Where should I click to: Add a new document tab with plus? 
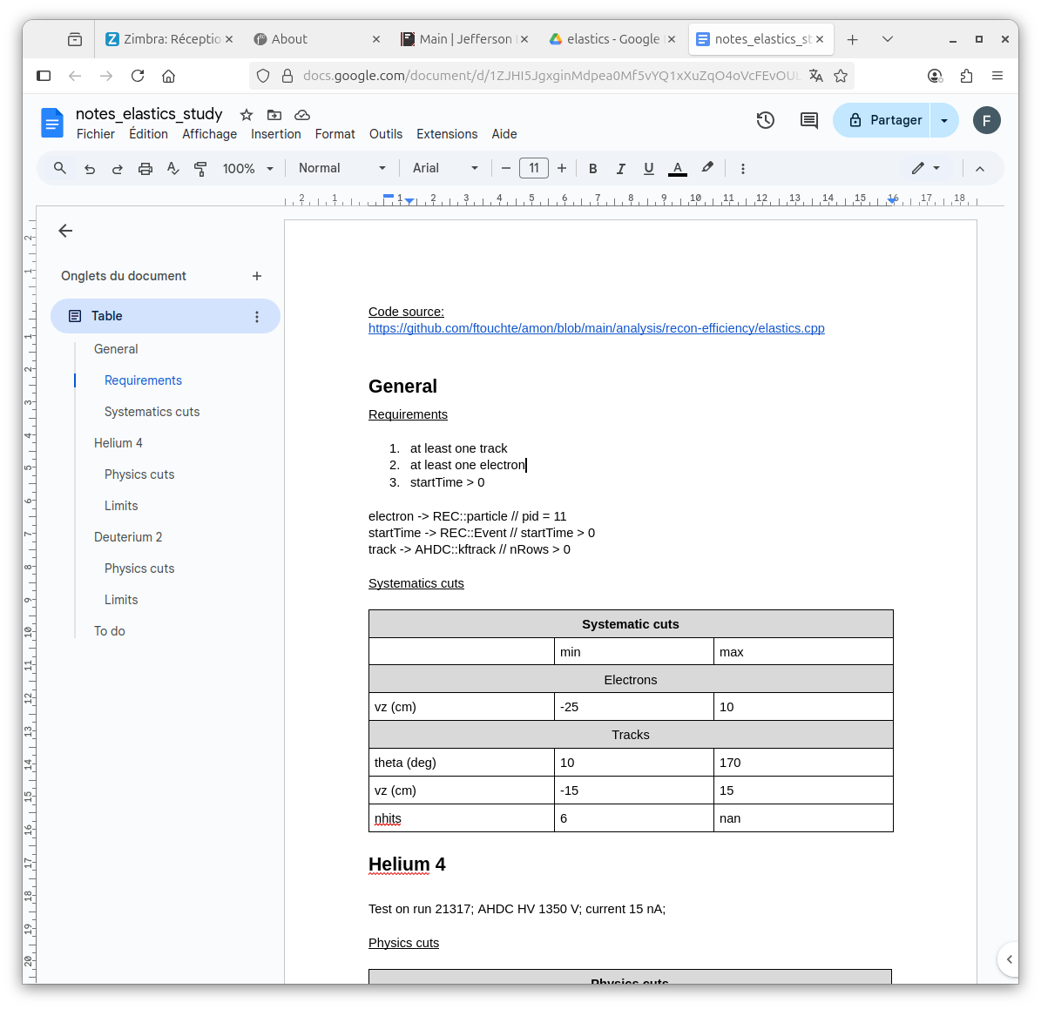pos(257,276)
